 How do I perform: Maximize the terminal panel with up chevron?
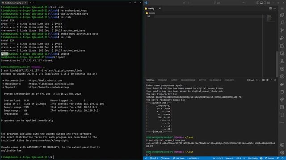pyautogui.click(x=272, y=80)
